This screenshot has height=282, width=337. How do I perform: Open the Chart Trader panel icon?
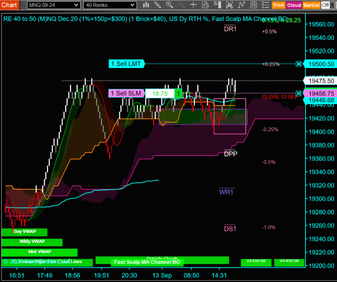(x=217, y=5)
